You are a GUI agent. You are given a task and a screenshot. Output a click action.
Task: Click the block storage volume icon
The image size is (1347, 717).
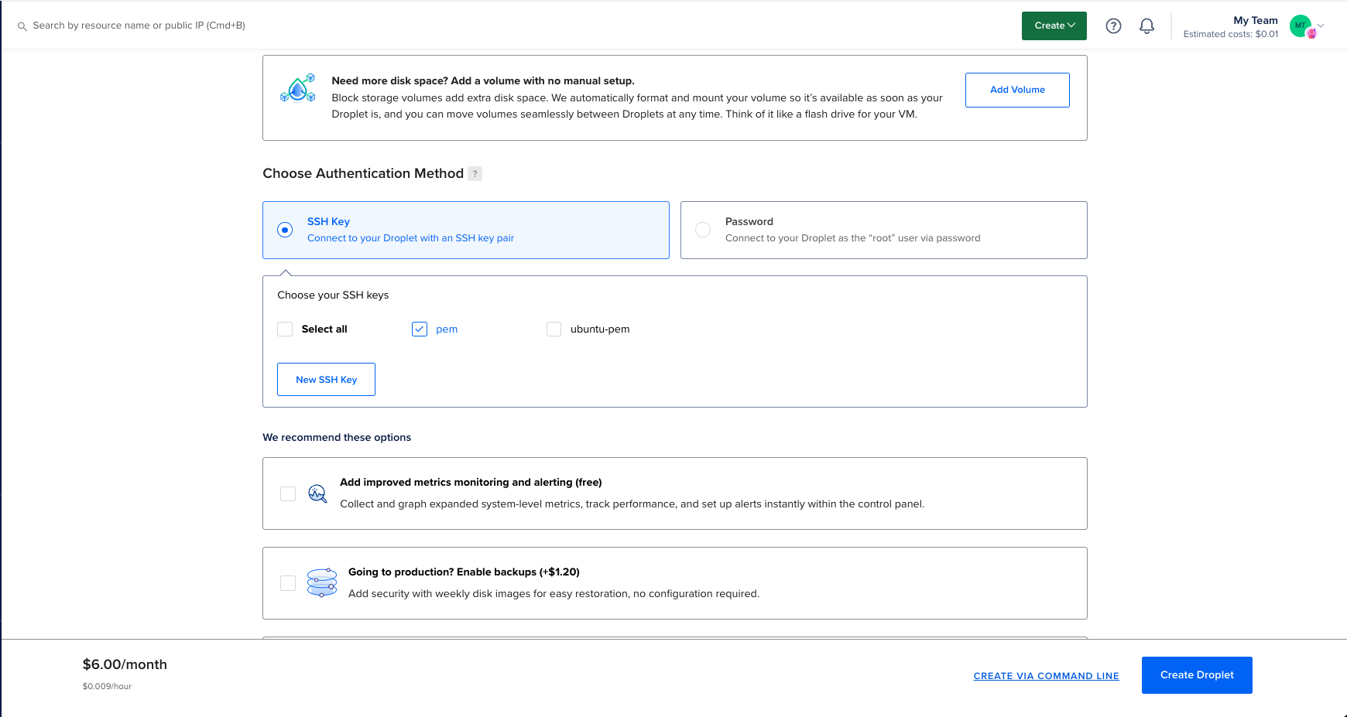pos(297,88)
